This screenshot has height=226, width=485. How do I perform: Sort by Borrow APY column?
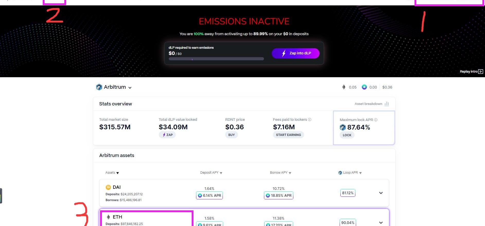280,173
